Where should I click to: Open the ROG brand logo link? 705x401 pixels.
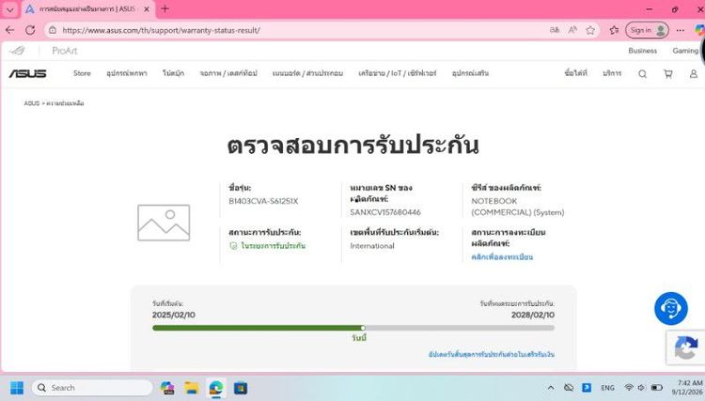point(17,51)
